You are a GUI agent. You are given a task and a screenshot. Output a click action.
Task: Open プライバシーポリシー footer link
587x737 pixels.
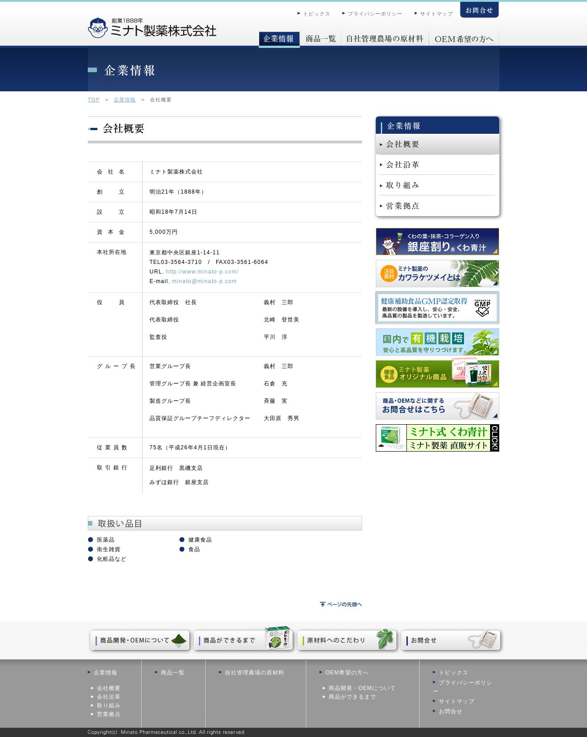pos(463,686)
